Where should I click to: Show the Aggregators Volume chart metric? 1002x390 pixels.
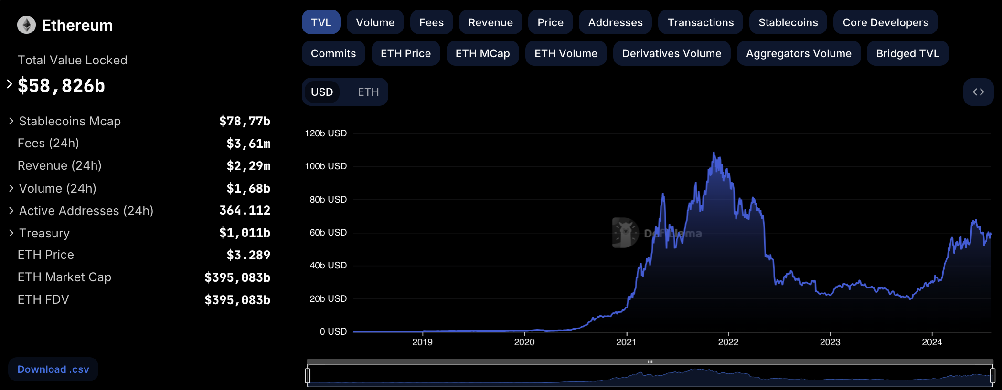click(x=799, y=53)
